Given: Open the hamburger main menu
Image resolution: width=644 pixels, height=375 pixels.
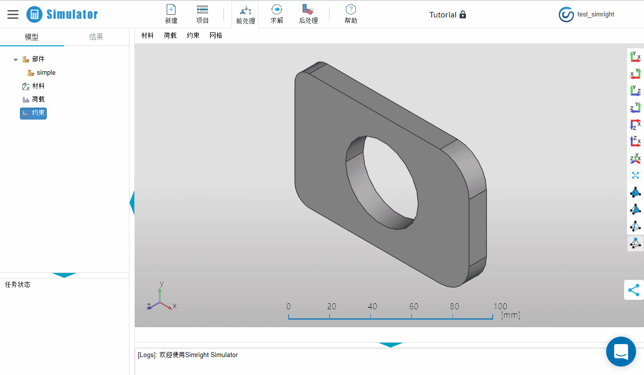Looking at the screenshot, I should tap(13, 14).
